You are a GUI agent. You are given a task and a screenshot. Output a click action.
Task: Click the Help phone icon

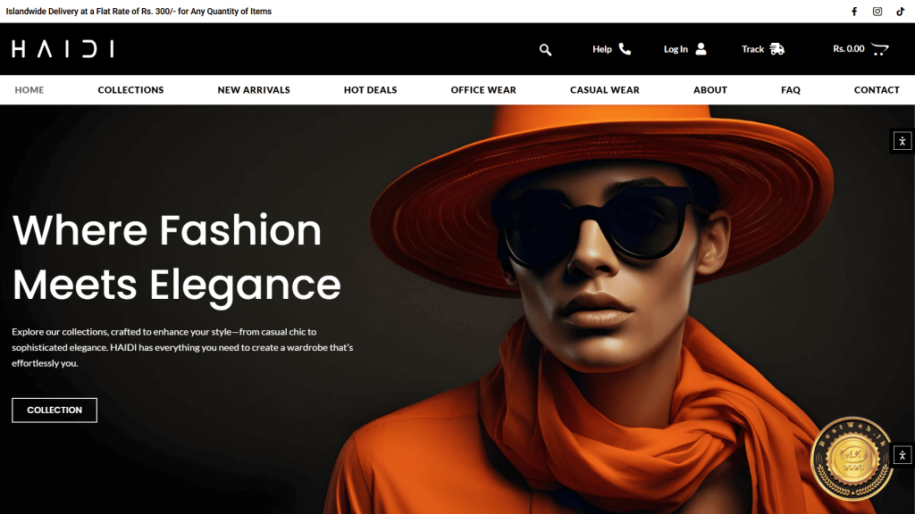point(625,49)
